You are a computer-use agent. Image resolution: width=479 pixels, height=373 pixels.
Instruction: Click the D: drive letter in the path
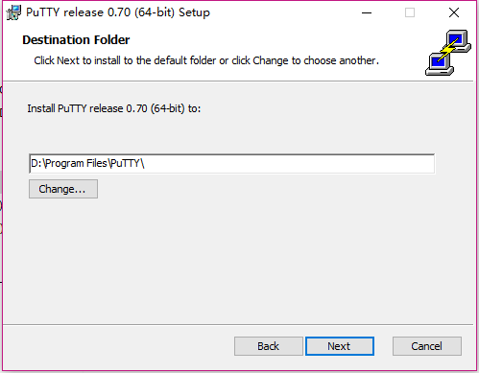[x=36, y=163]
